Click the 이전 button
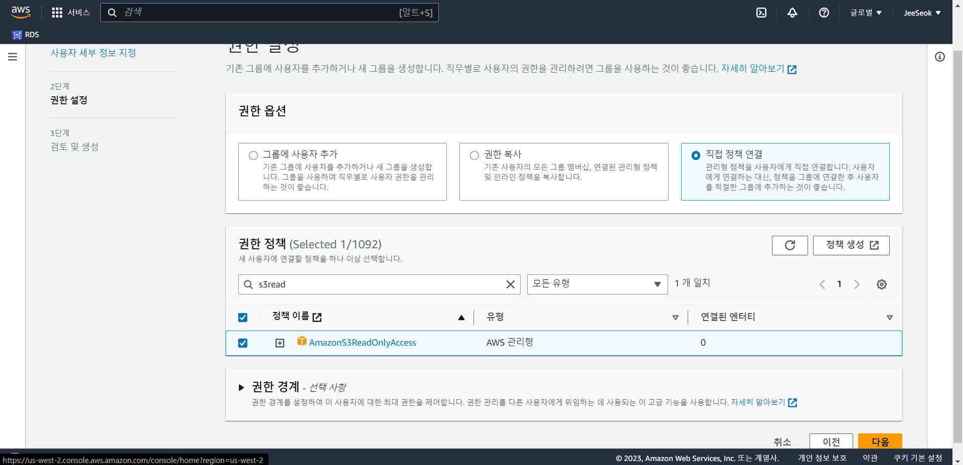Image resolution: width=963 pixels, height=465 pixels. 831,441
